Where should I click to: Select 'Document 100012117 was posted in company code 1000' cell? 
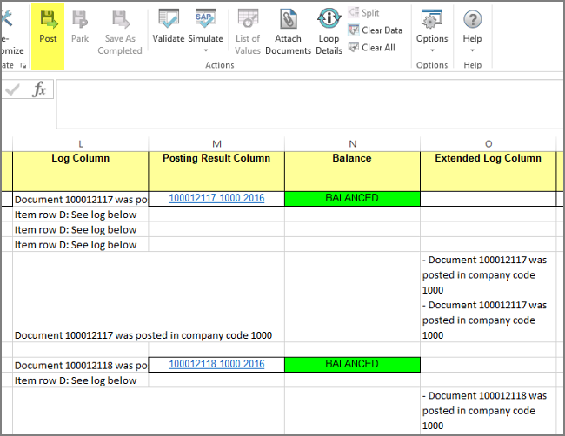point(80,297)
